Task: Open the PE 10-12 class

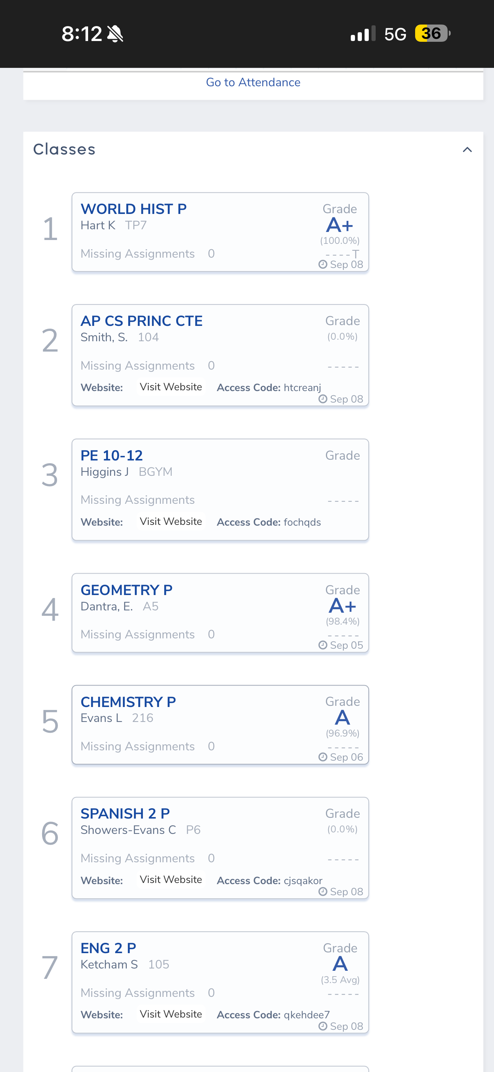Action: 111,455
